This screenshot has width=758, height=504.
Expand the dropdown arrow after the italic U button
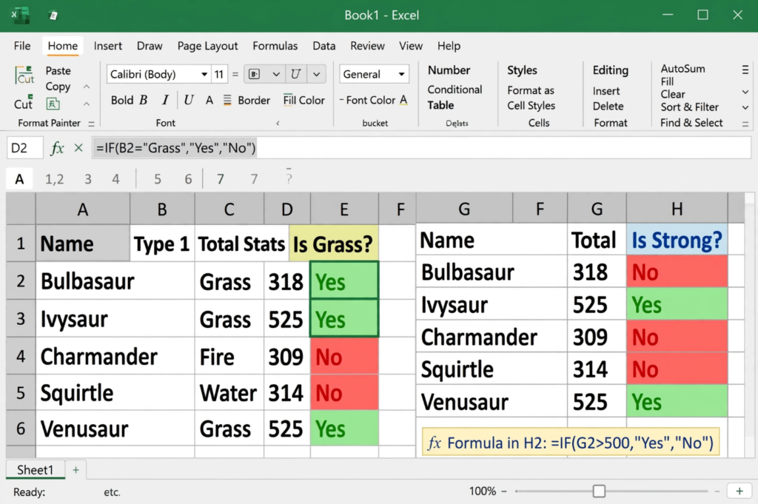tap(317, 74)
